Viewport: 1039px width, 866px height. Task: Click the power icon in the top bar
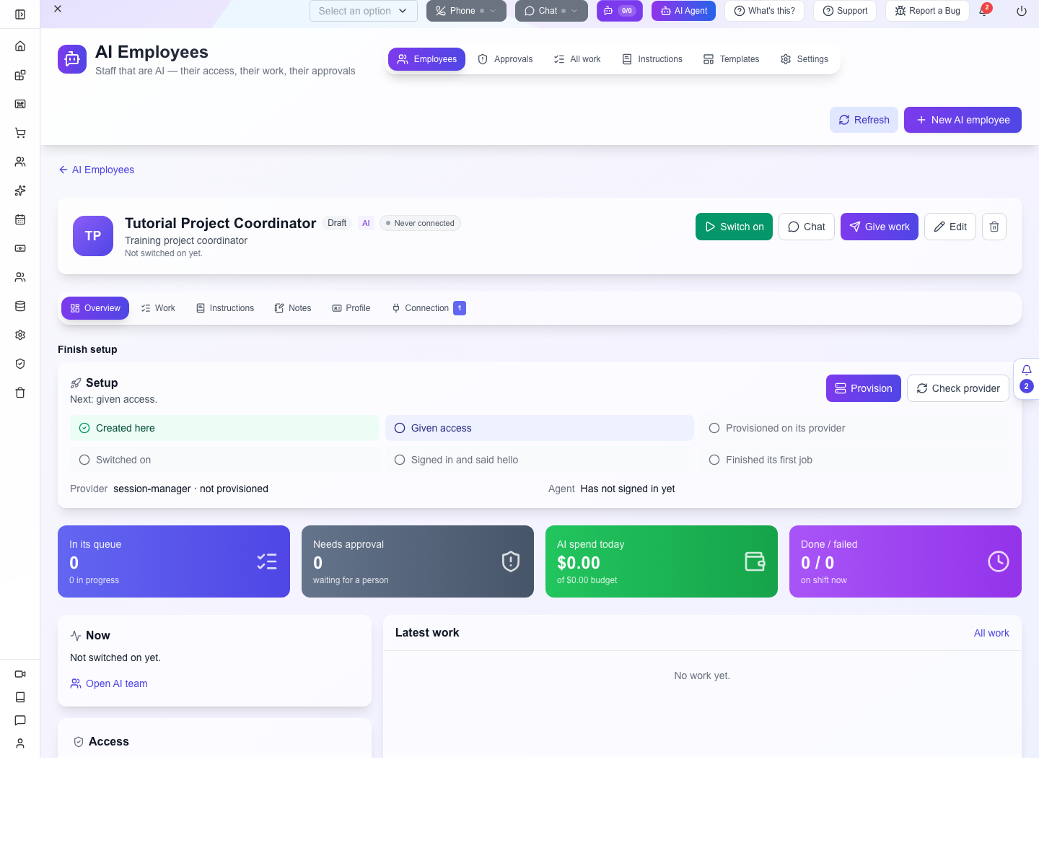pyautogui.click(x=1022, y=11)
